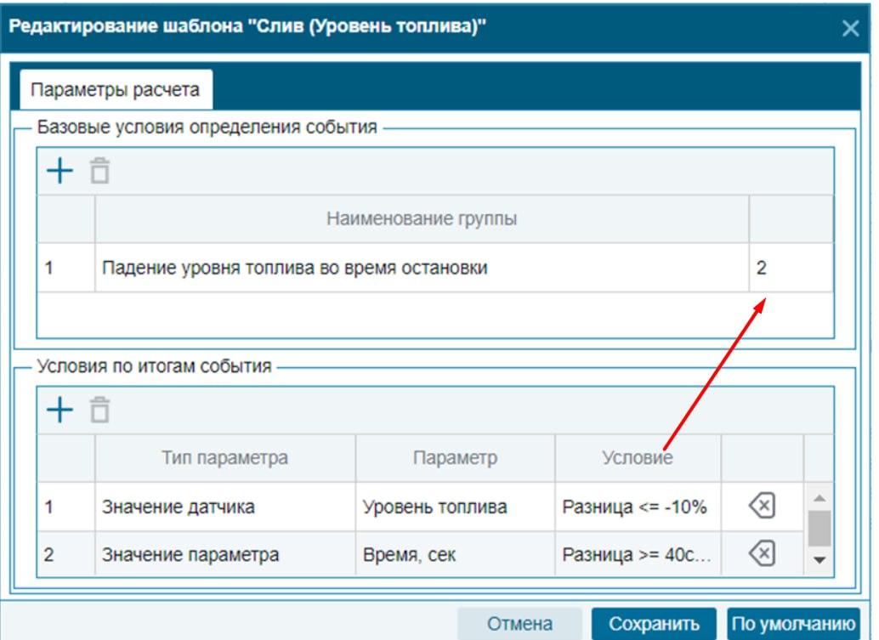Select row Падение уровня топлива во время остановки
Viewport: 879px width, 640px height.
tap(435, 268)
